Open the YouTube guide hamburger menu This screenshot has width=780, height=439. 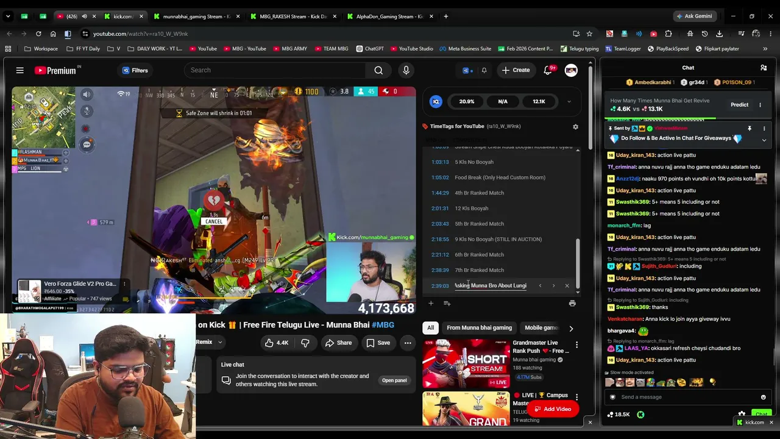(19, 71)
